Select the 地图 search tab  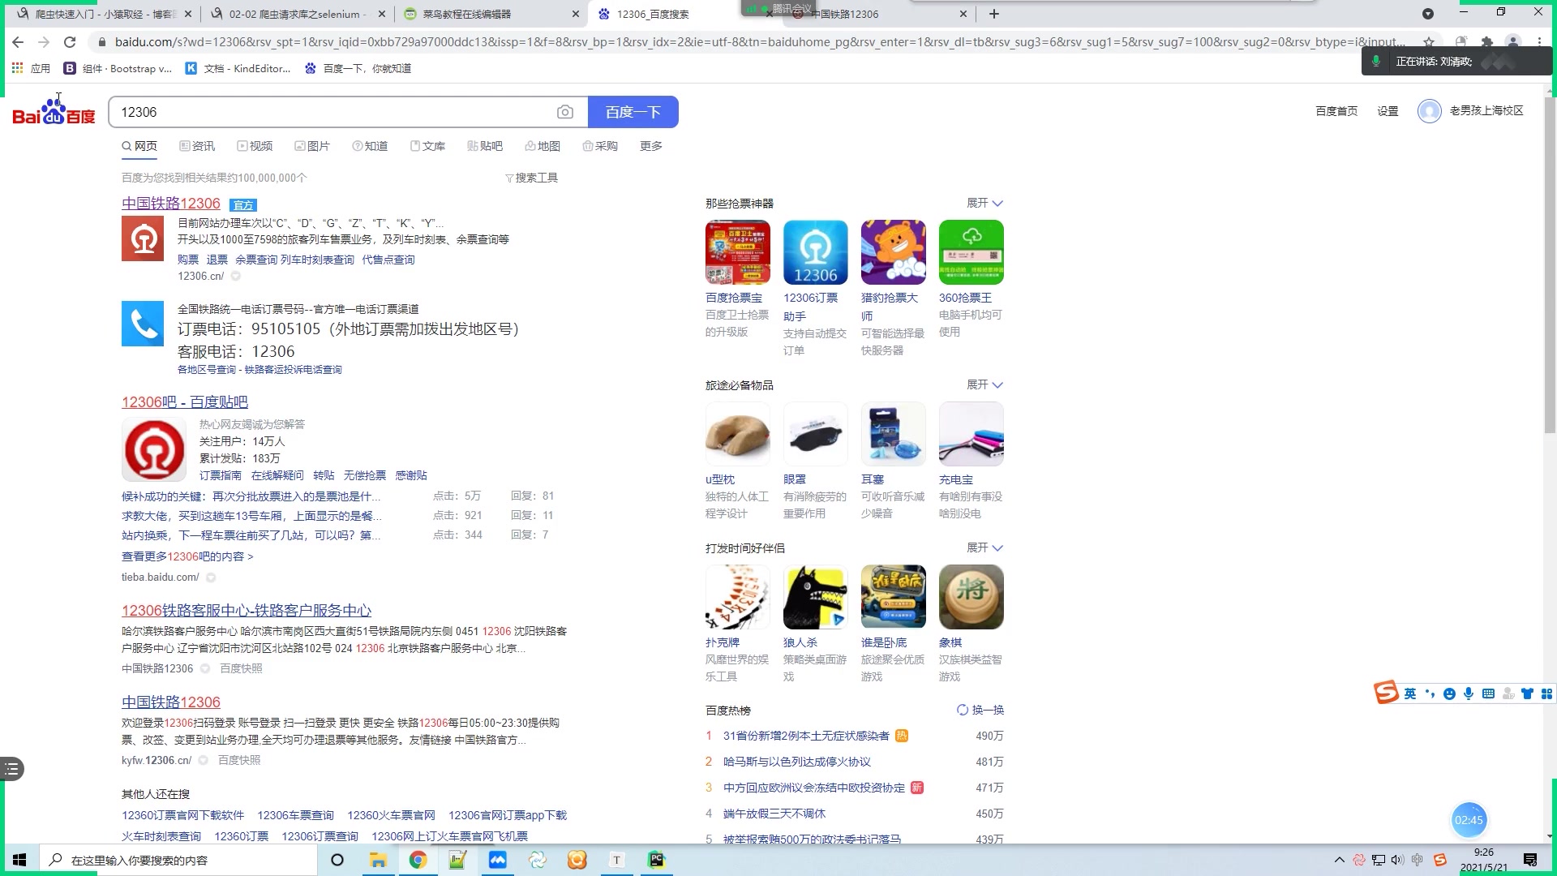pyautogui.click(x=543, y=146)
